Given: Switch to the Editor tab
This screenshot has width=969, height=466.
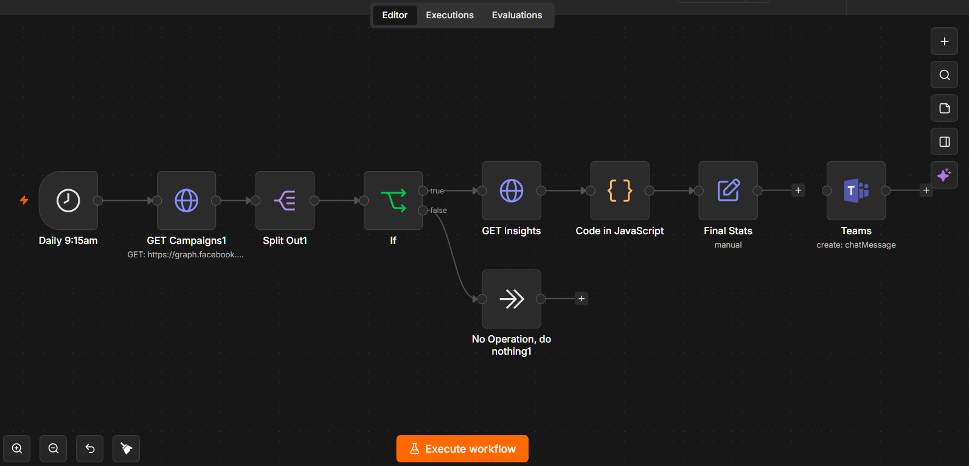Looking at the screenshot, I should (x=395, y=15).
